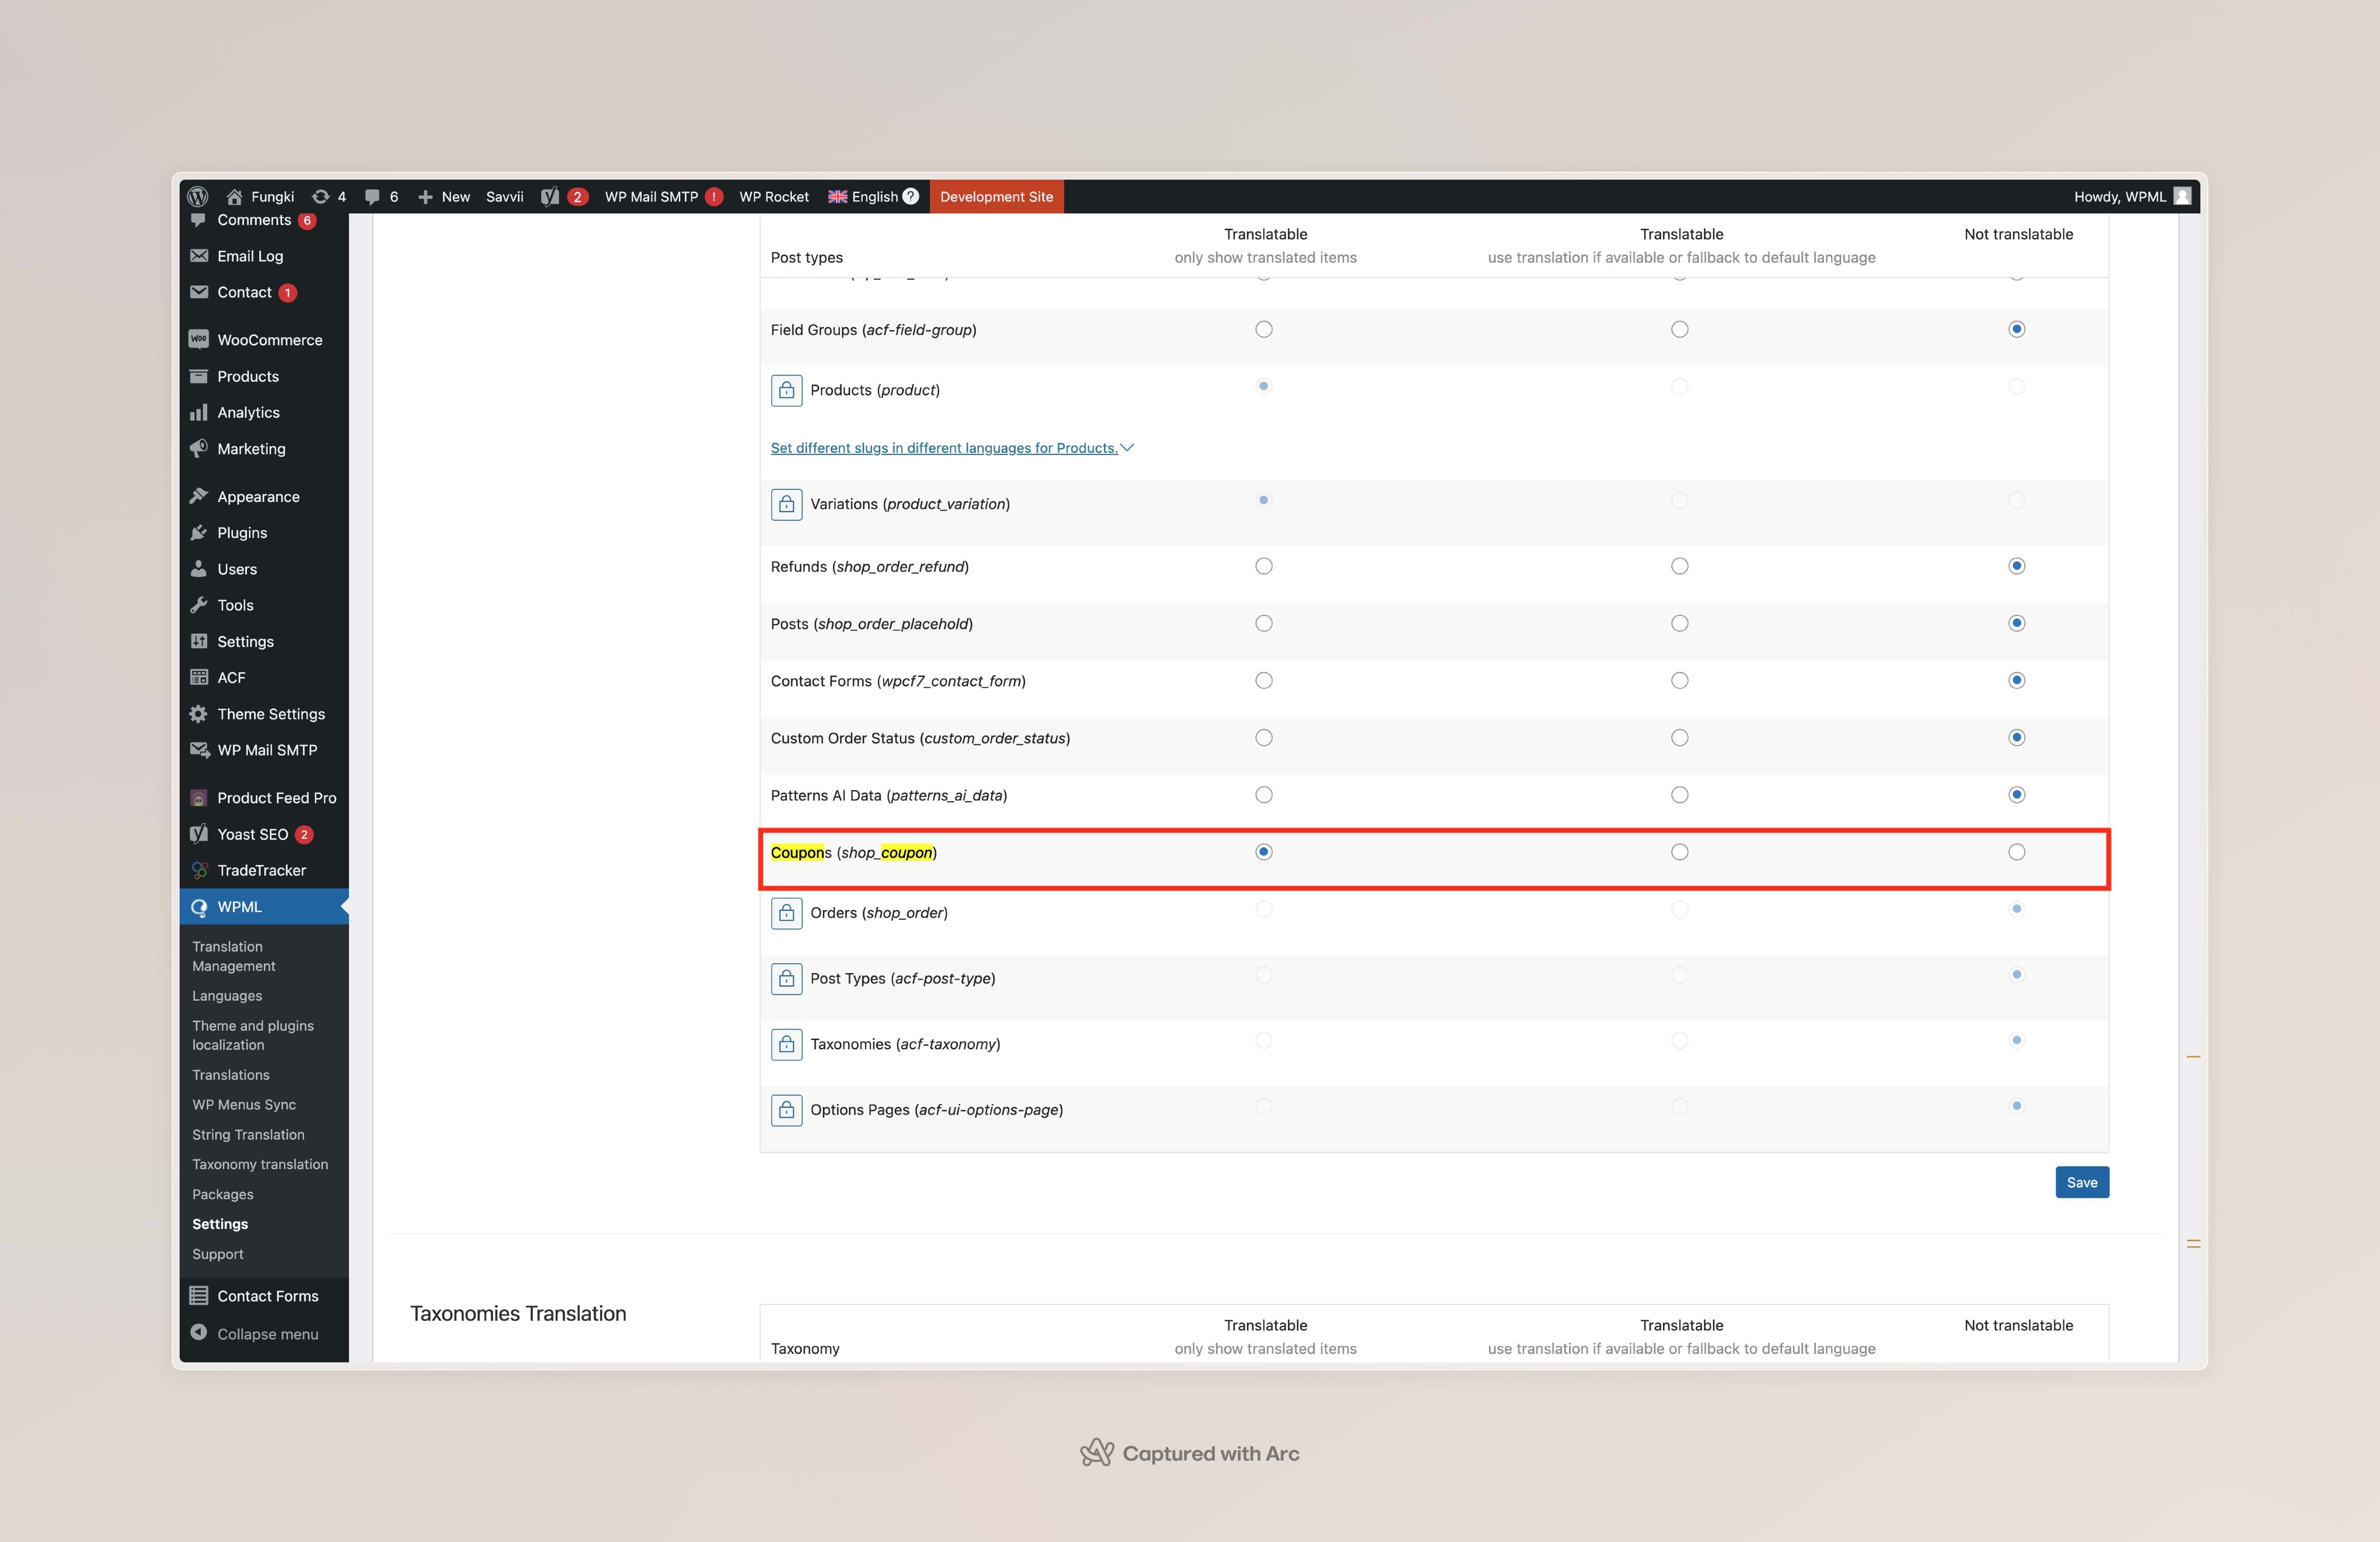Open WP Rocket in admin bar
Screen dimensions: 2380x1542
tap(774, 197)
